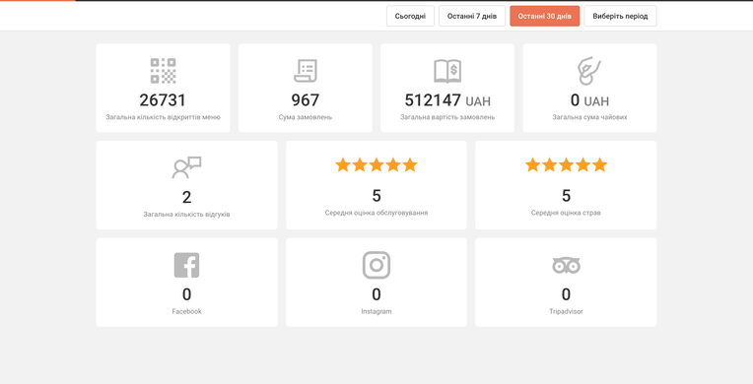The width and height of the screenshot is (753, 384).
Task: Click the Facebook logo icon
Action: 187,265
